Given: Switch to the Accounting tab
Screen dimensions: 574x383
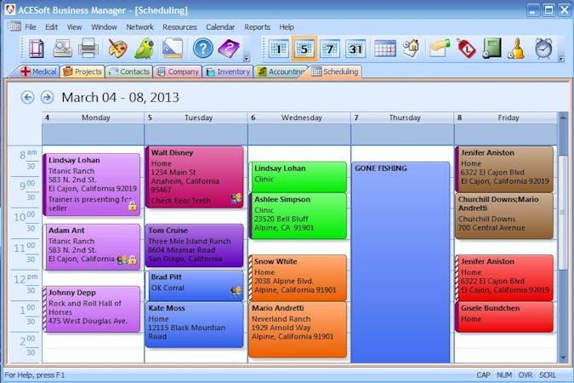Looking at the screenshot, I should tap(281, 71).
